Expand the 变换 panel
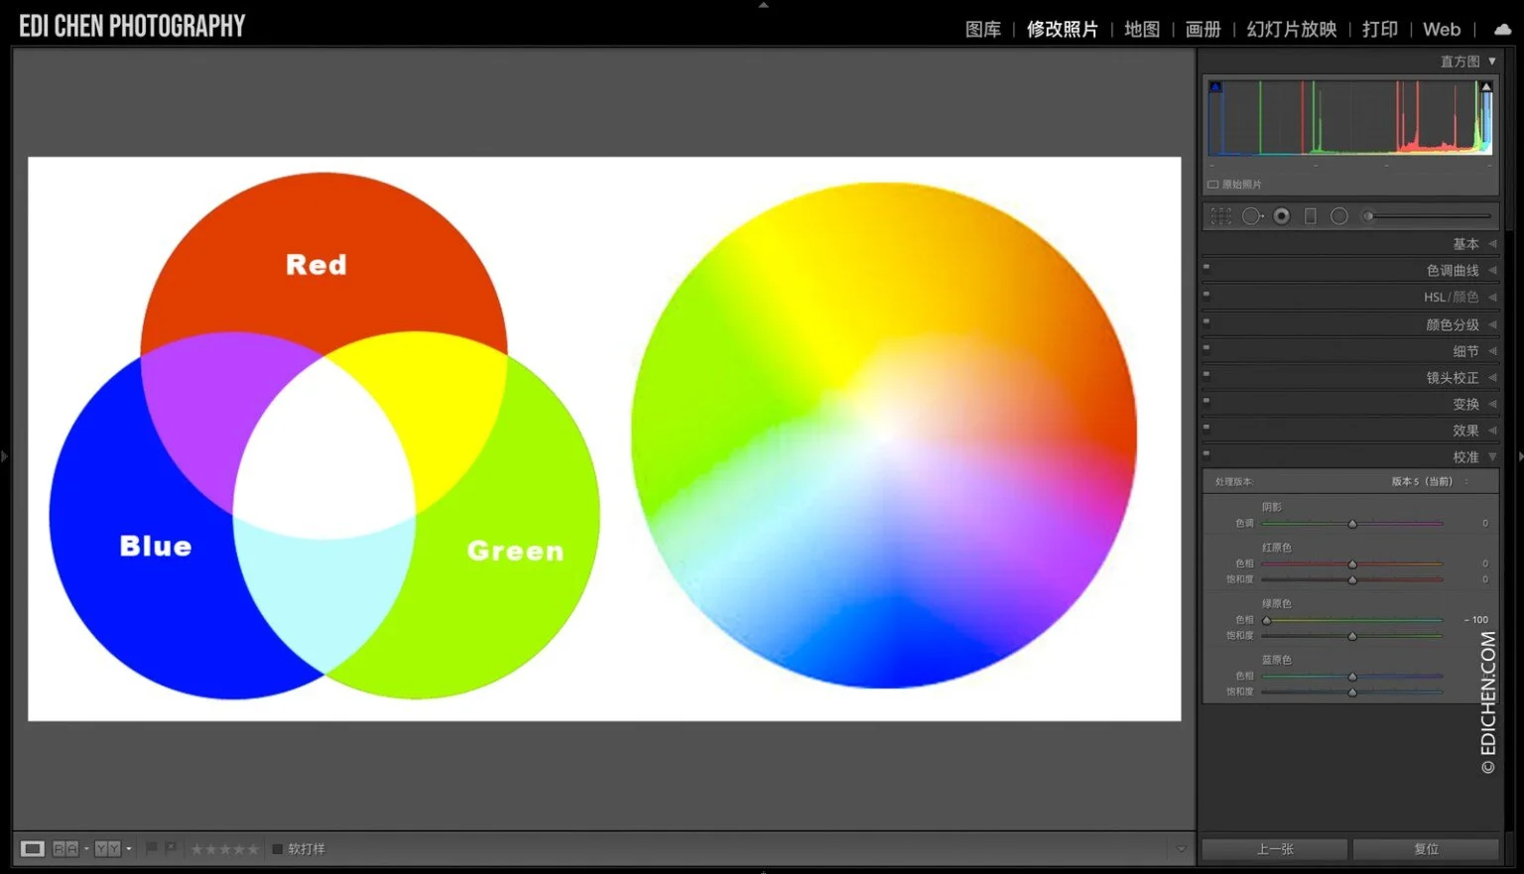 tap(1492, 405)
